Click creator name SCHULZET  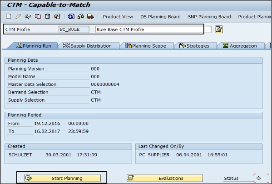click(20, 154)
